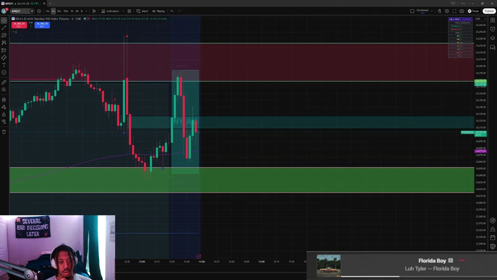Open the Fibonacci retracement tools
The image size is (497, 280).
coord(4,35)
